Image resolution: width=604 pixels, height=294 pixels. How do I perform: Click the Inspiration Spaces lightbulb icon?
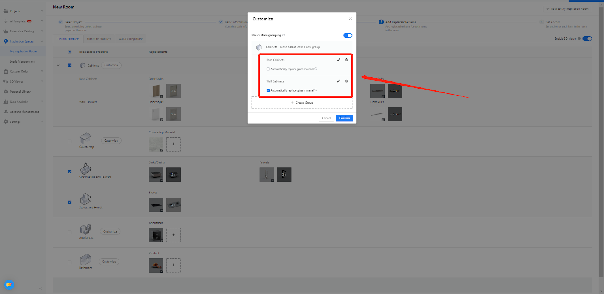tap(6, 41)
